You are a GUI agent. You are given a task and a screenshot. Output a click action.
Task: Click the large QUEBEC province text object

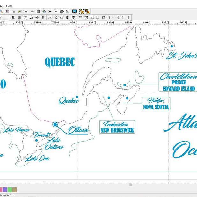click(60, 62)
